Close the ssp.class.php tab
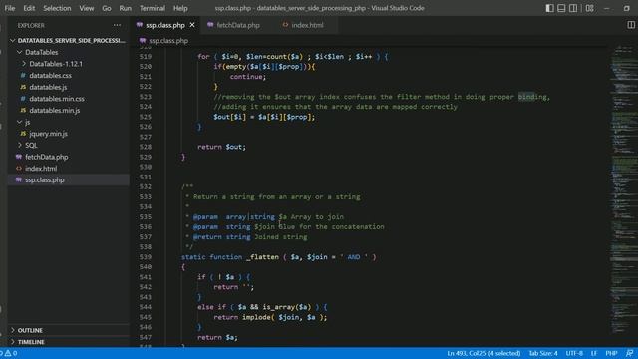This screenshot has height=359, width=638. 192,25
